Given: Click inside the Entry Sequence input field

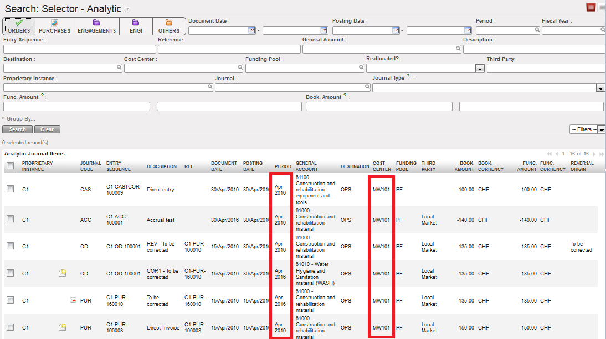Looking at the screenshot, I should click(x=79, y=49).
